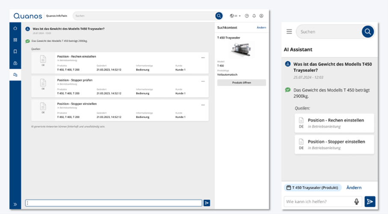The image size is (388, 214).
Task: Open bookmarks in the sidebar
Action: 15,51
